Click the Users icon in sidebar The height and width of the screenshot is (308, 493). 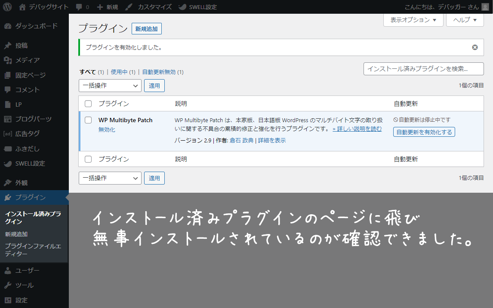(x=8, y=271)
